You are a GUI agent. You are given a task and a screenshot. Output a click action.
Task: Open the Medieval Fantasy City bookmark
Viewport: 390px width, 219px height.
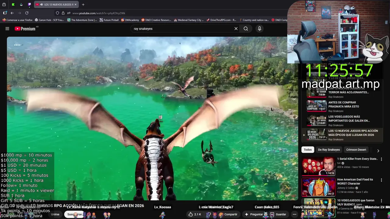(x=189, y=20)
